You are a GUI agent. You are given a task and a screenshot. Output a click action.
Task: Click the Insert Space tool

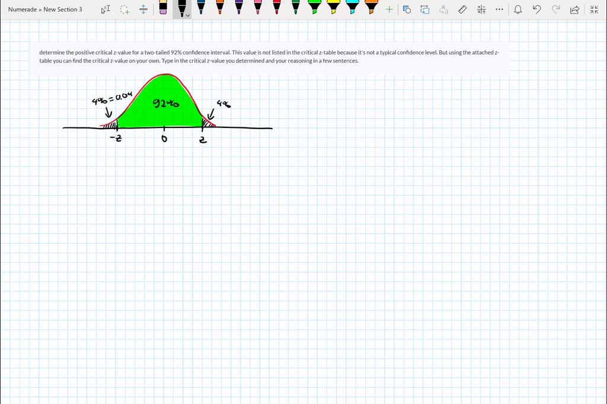[x=143, y=9]
